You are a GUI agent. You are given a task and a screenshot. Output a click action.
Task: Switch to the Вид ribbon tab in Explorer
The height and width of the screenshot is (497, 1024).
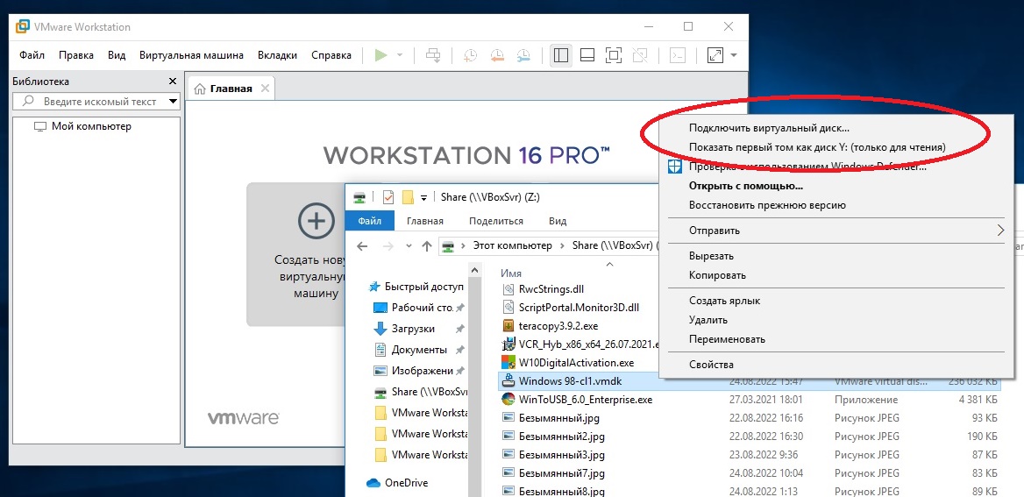coord(557,221)
